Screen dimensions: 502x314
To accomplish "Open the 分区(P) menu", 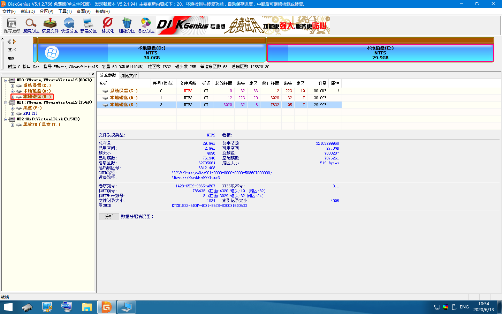I will click(46, 12).
